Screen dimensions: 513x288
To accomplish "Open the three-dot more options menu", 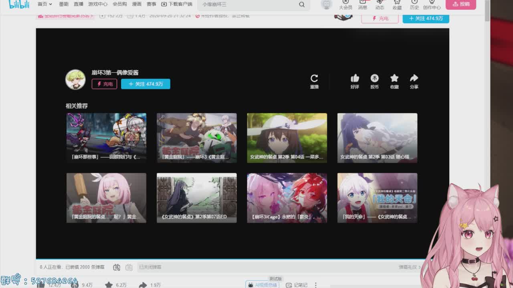I will click(316, 285).
